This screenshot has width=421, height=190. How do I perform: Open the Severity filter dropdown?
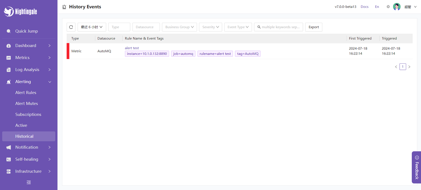click(210, 27)
